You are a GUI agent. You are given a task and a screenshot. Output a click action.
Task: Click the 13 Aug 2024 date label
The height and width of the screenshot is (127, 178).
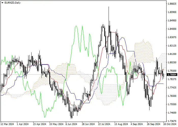click(121, 124)
